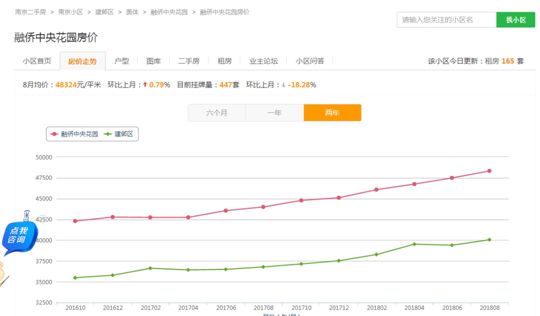Image resolution: width=540 pixels, height=316 pixels.
Task: Click the 201808 point on the pink line
Action: coord(489,170)
